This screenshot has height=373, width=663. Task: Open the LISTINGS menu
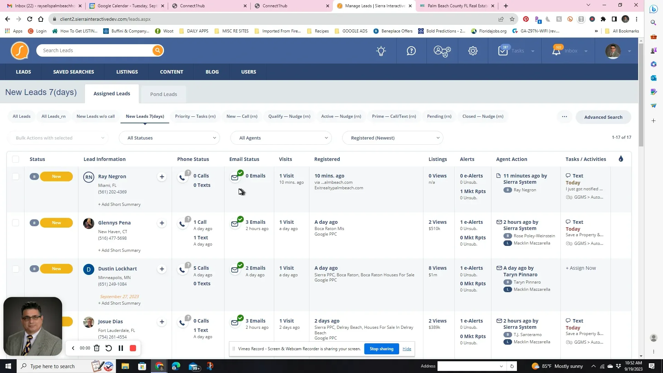tap(127, 72)
